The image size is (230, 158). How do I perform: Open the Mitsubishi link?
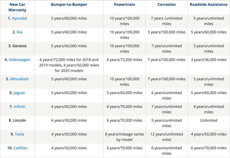click(x=19, y=79)
